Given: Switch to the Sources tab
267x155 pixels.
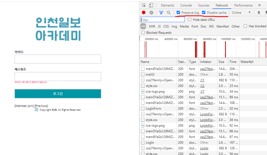Looking at the screenshot, I should [x=204, y=6].
